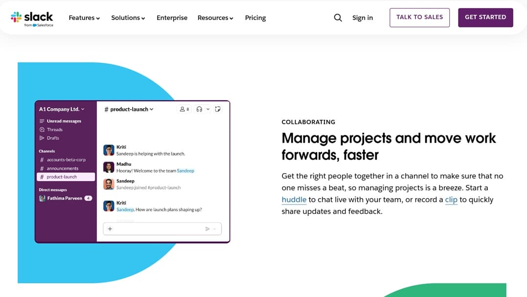Image resolution: width=527 pixels, height=297 pixels.
Task: Open Threads from the sidebar
Action: (x=52, y=129)
